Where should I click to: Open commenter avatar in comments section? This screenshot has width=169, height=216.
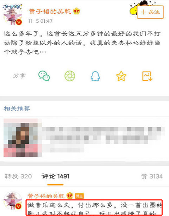coord(12,200)
